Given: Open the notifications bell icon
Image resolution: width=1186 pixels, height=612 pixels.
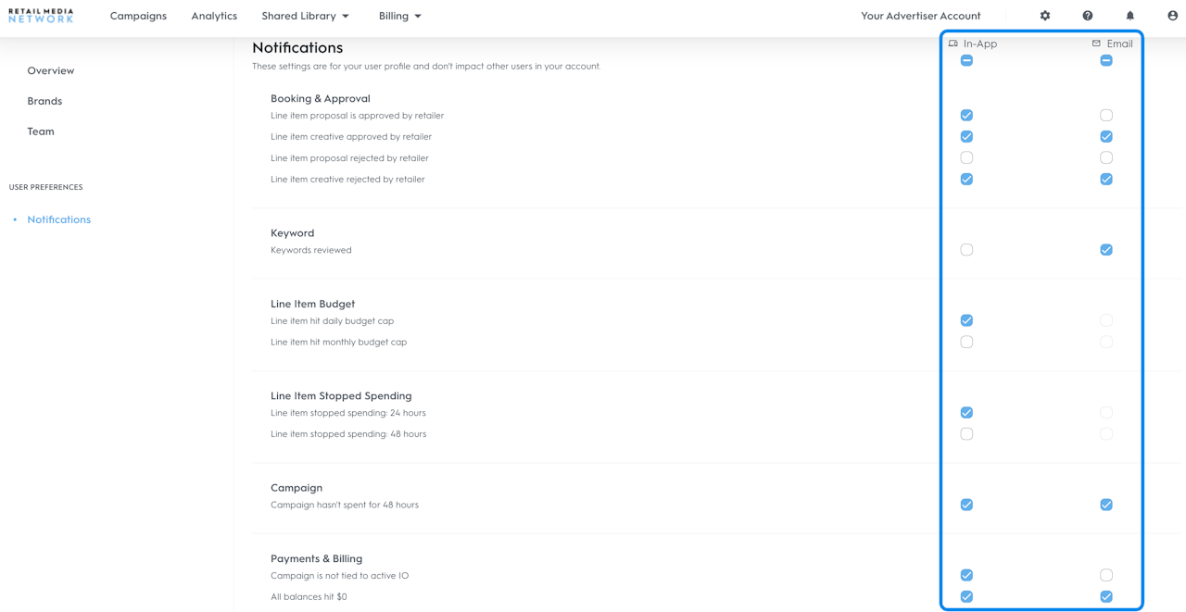Looking at the screenshot, I should pyautogui.click(x=1130, y=16).
